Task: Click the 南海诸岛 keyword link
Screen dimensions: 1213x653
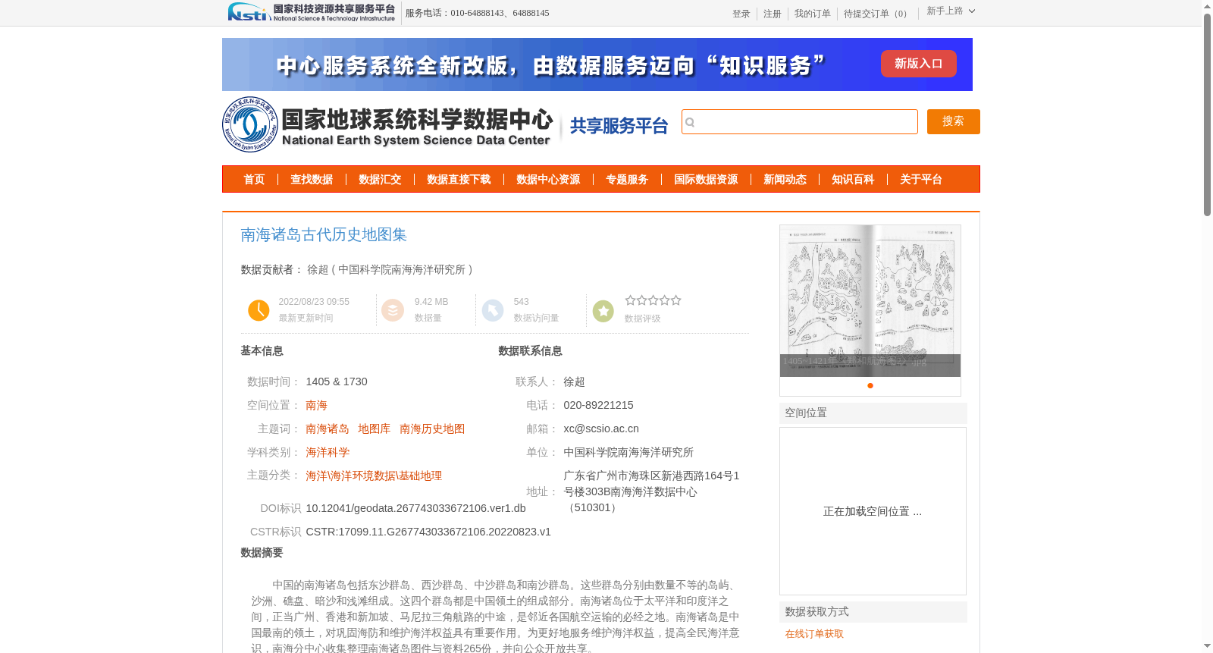Action: tap(328, 429)
